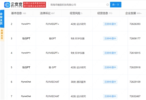Screen dimensions: 146x100
Task: Click 注册申请中 tag for number 72629109
Action: click(110, 82)
